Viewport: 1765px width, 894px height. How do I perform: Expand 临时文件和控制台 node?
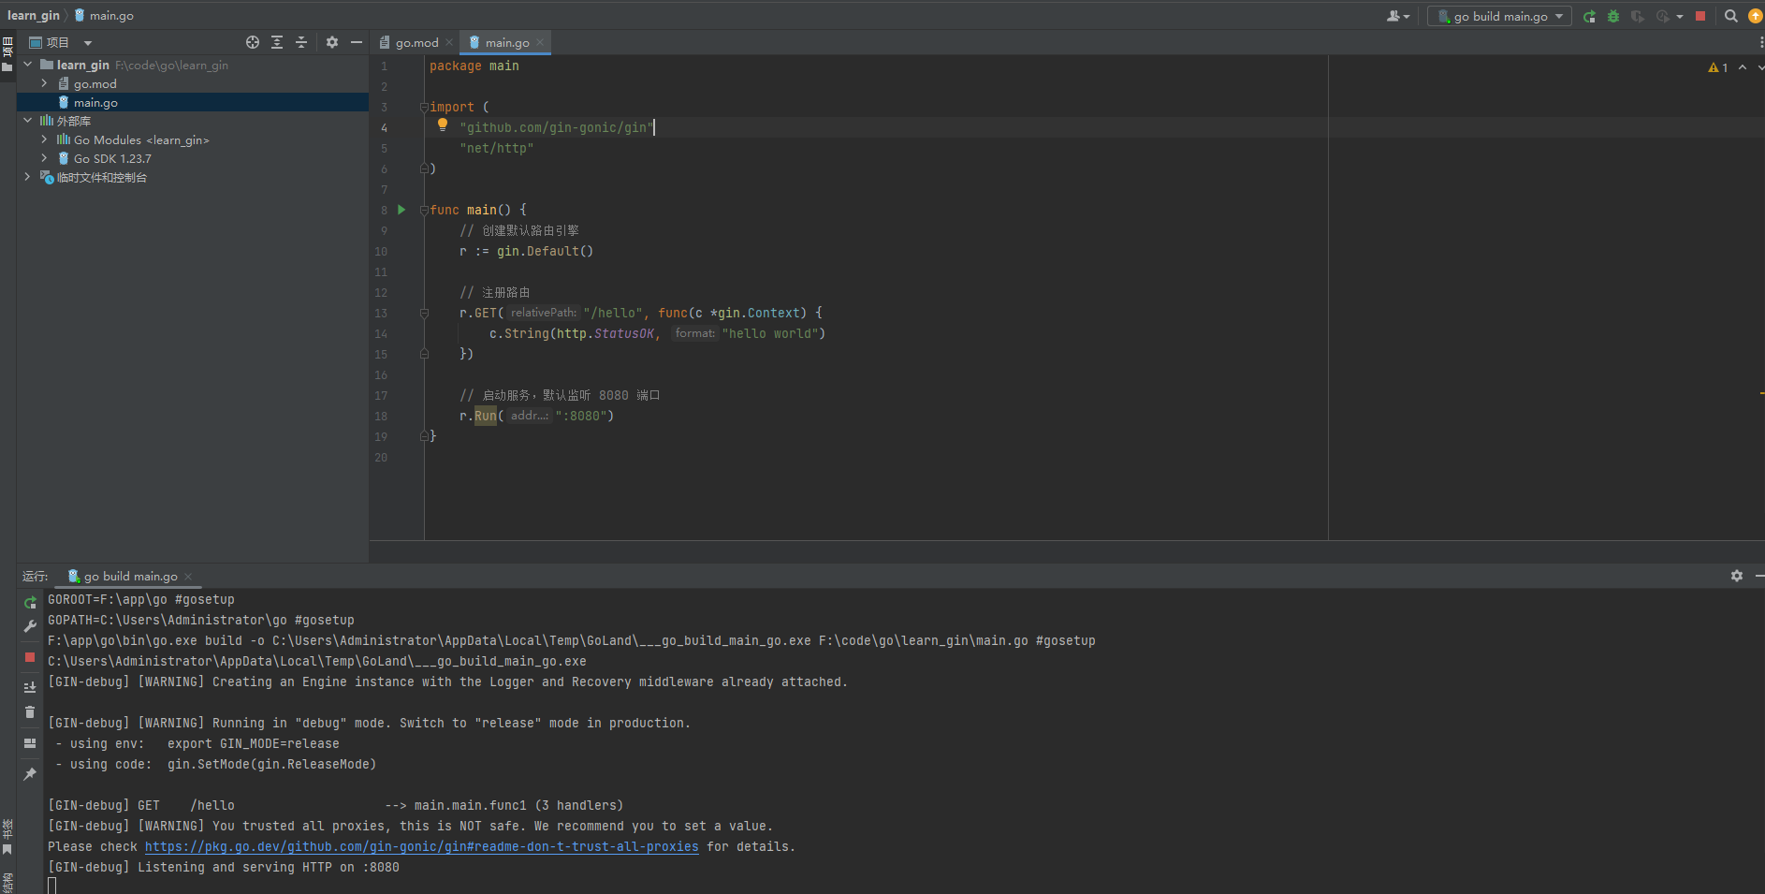pos(27,177)
